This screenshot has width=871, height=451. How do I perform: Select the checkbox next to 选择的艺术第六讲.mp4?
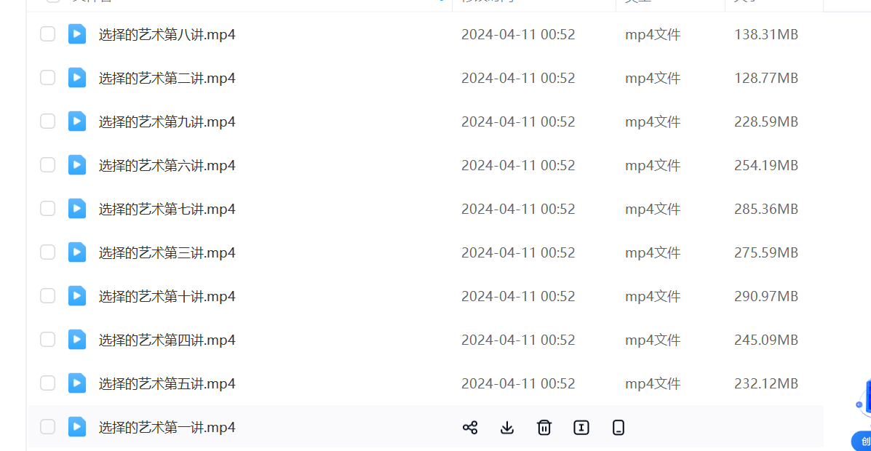tap(47, 165)
